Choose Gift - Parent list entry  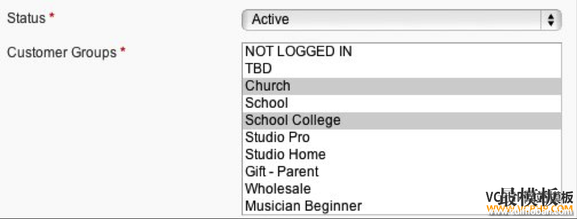[402, 171]
